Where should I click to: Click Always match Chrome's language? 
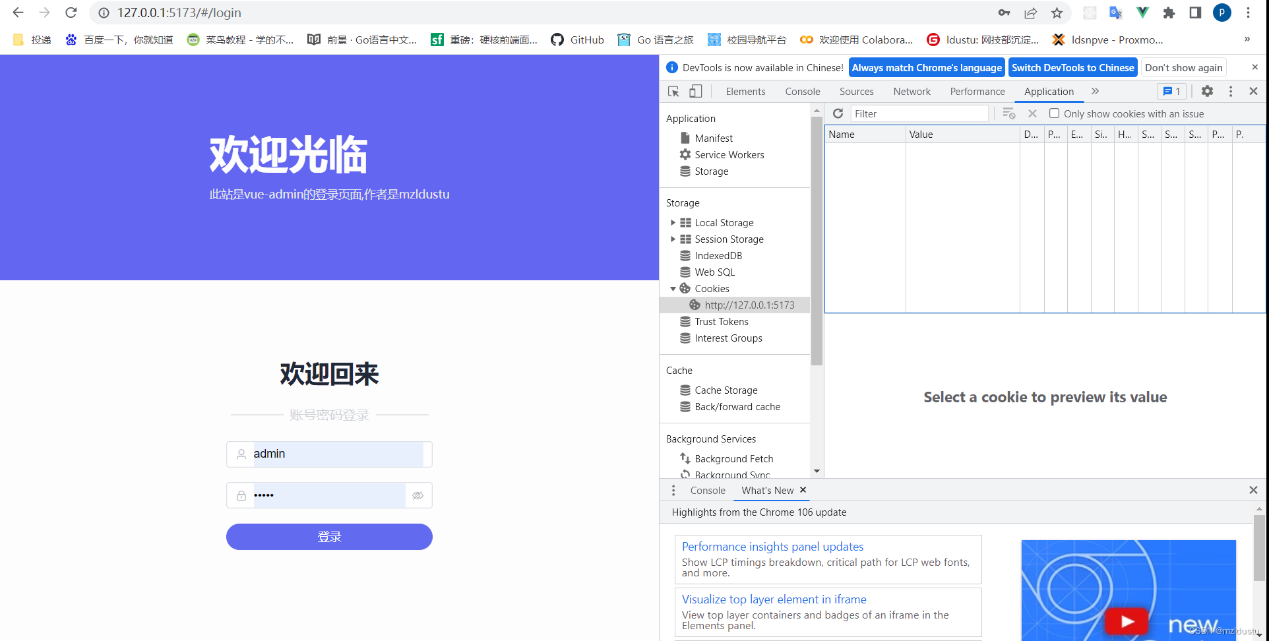point(926,67)
